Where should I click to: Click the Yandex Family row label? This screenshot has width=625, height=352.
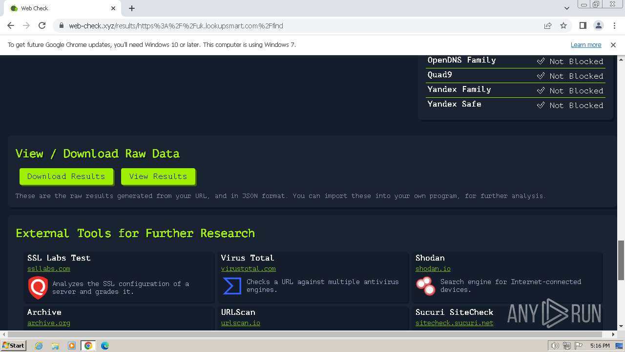[459, 89]
